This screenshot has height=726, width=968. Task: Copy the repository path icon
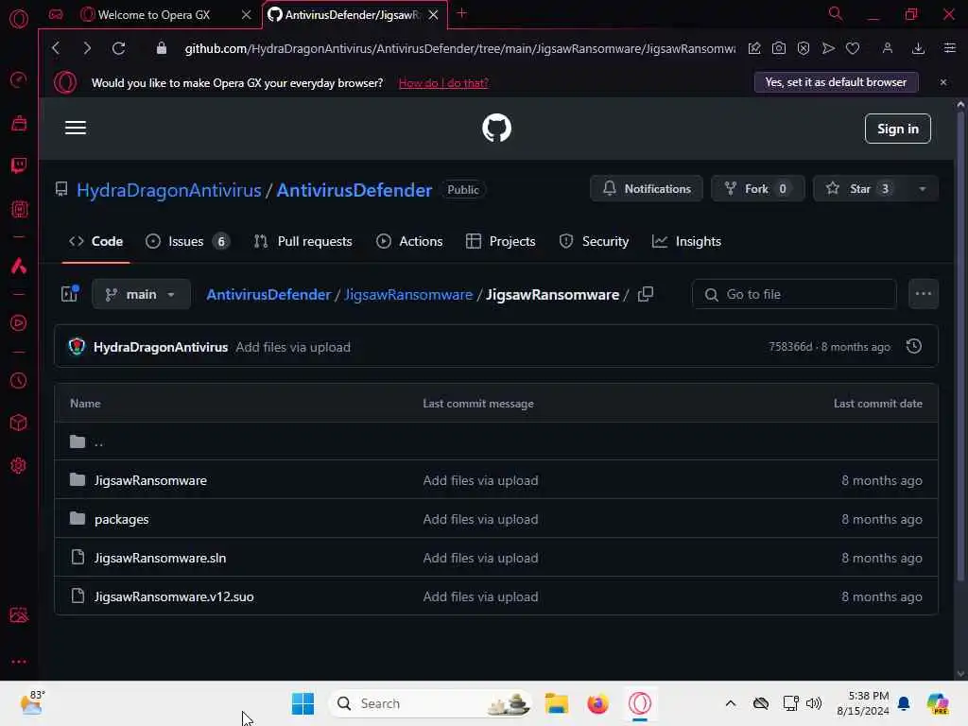645,295
